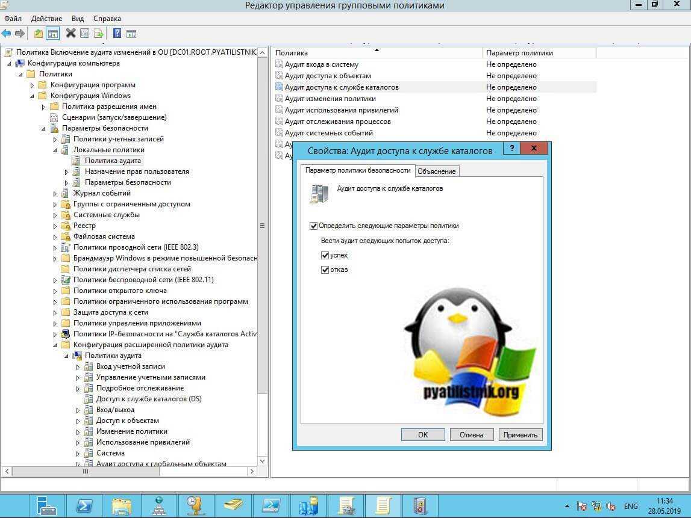Click the dialog's question mark help button
This screenshot has width=691, height=518.
point(512,149)
